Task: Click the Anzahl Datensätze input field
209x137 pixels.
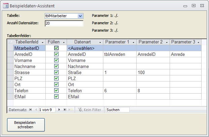Action: 64,23
